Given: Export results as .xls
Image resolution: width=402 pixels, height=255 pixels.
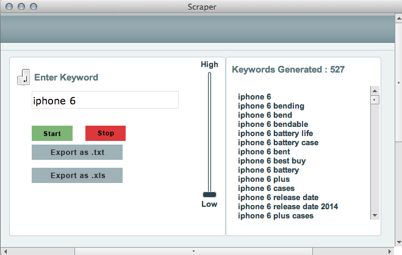Looking at the screenshot, I should click(x=77, y=176).
